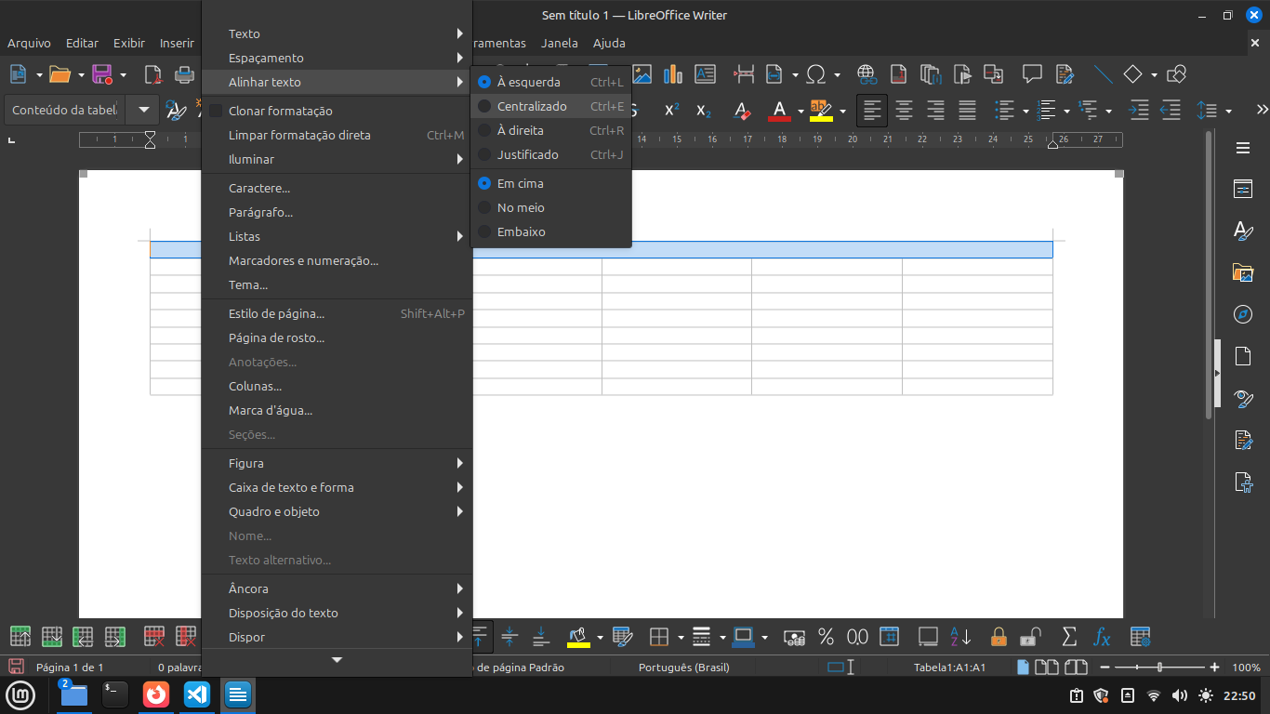Open the 'Espaçamento' submenu
This screenshot has width=1270, height=714.
337,58
